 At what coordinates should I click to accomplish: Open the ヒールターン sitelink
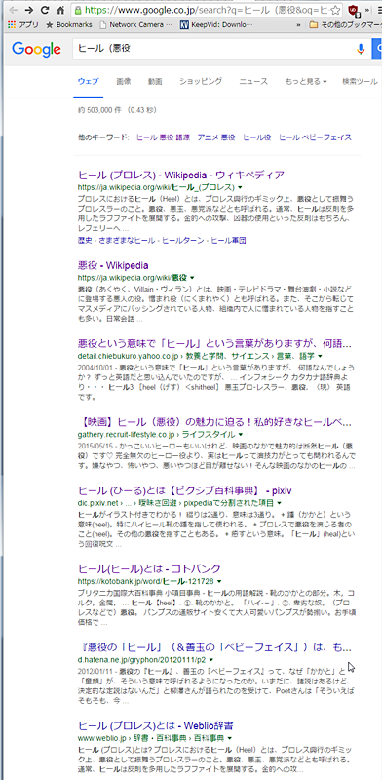pyautogui.click(x=182, y=241)
